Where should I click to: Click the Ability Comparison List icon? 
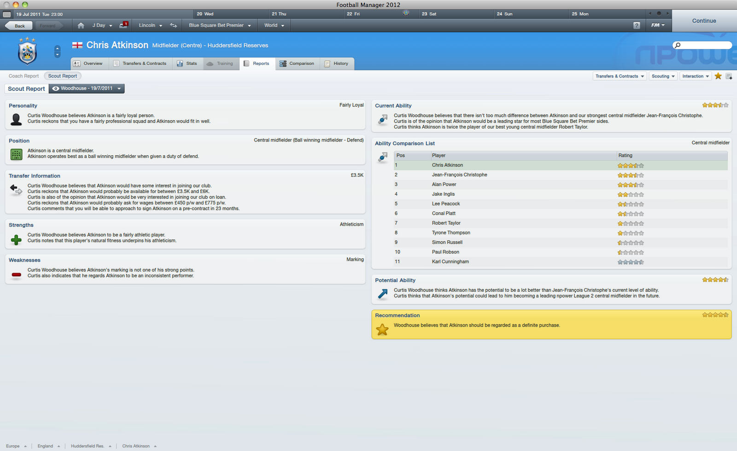tap(383, 158)
